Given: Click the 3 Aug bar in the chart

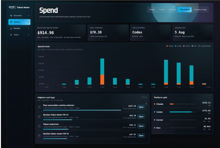Looking at the screenshot, I should pos(77,82).
